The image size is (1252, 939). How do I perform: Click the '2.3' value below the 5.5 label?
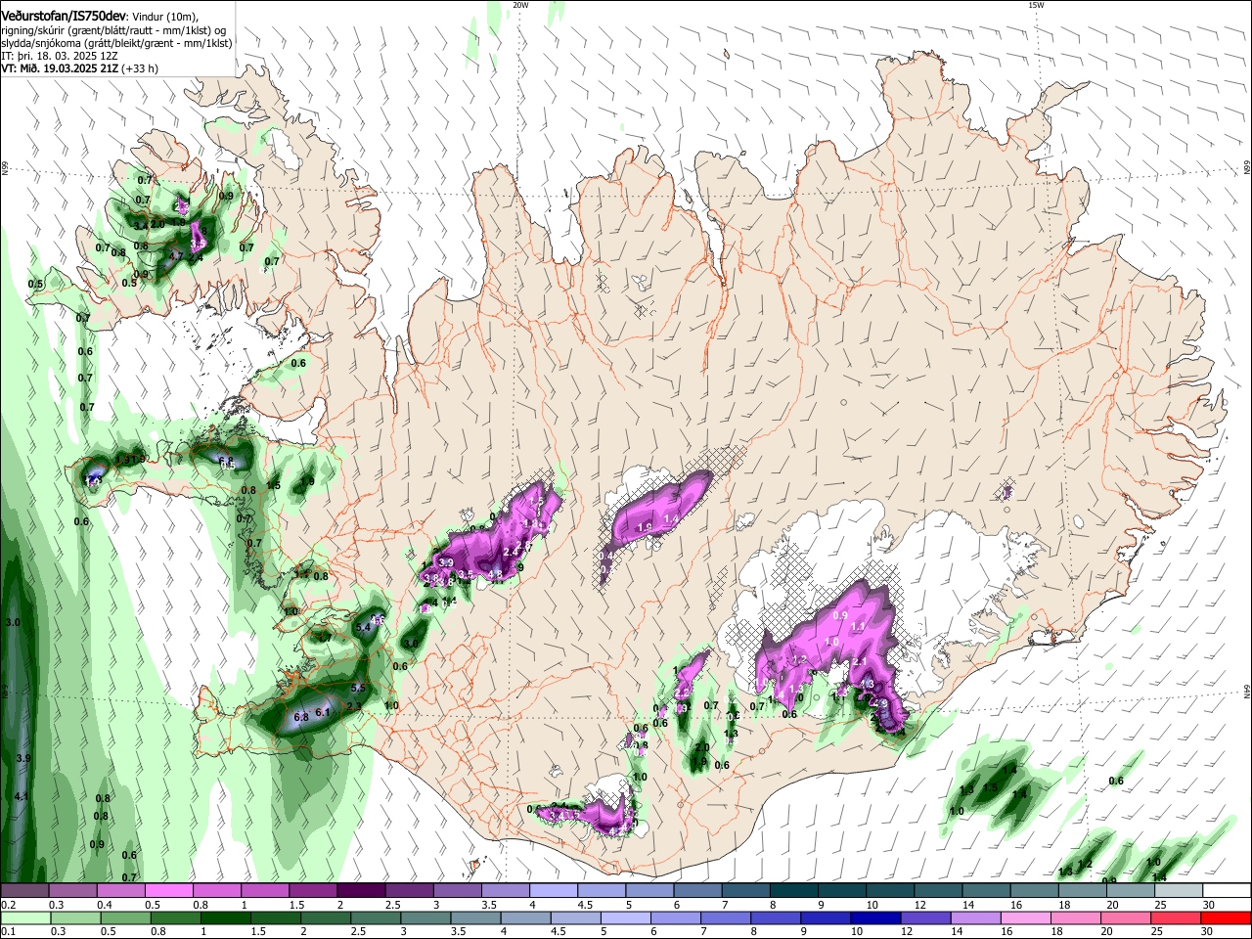click(354, 705)
